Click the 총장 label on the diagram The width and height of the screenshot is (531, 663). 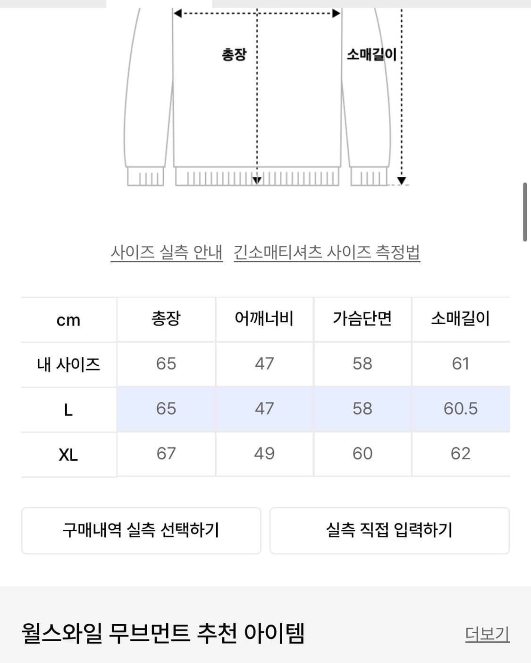point(231,54)
